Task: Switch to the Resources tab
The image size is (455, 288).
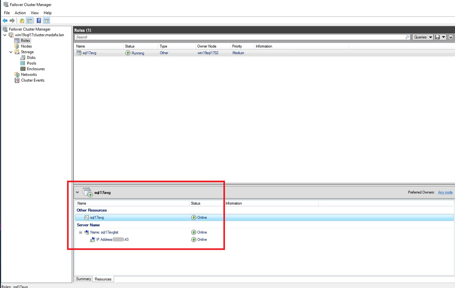Action: (x=103, y=279)
